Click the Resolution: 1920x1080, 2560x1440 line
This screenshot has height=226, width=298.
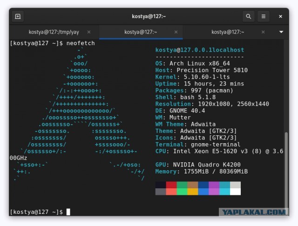212,104
